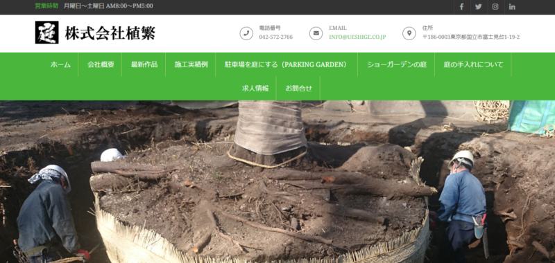Screen dimensions: 555x263
Task: Open 庭の手入れについて page
Action: click(473, 64)
